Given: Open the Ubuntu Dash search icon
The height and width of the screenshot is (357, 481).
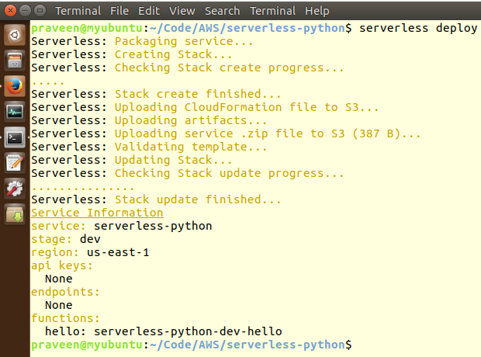Looking at the screenshot, I should [15, 35].
